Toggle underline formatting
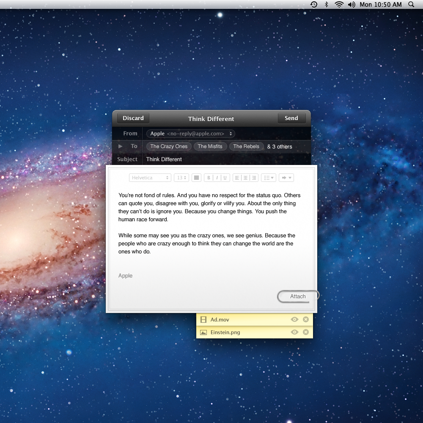Screen dimensions: 423x423 coord(225,178)
